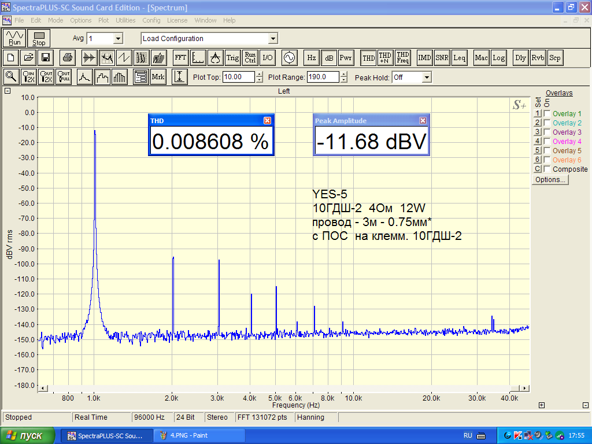This screenshot has height=444, width=592.
Task: Open the Peak Hold dropdown
Action: coord(427,77)
